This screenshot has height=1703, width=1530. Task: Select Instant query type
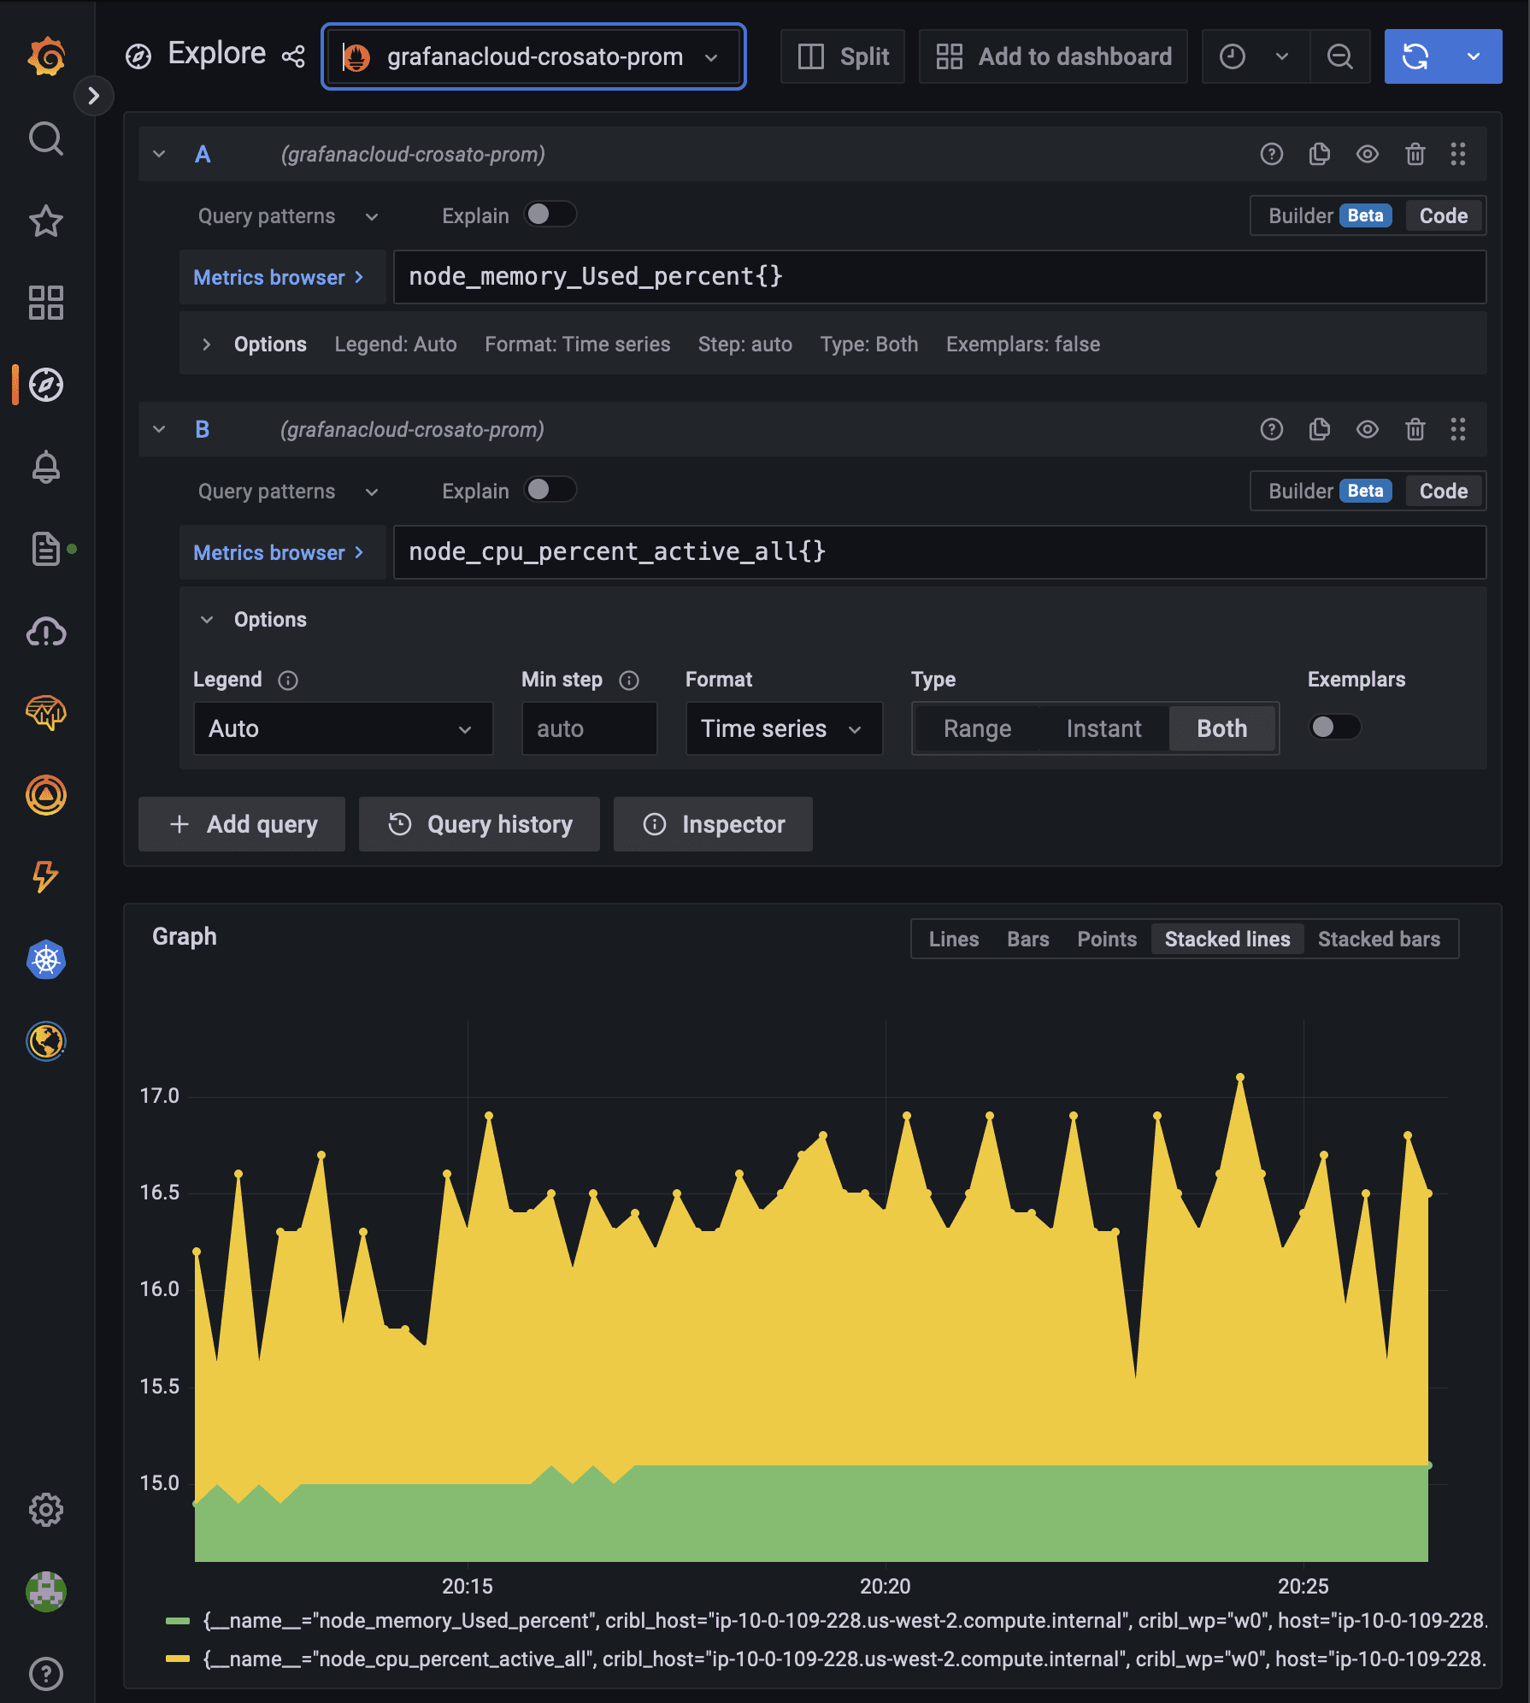click(x=1103, y=728)
